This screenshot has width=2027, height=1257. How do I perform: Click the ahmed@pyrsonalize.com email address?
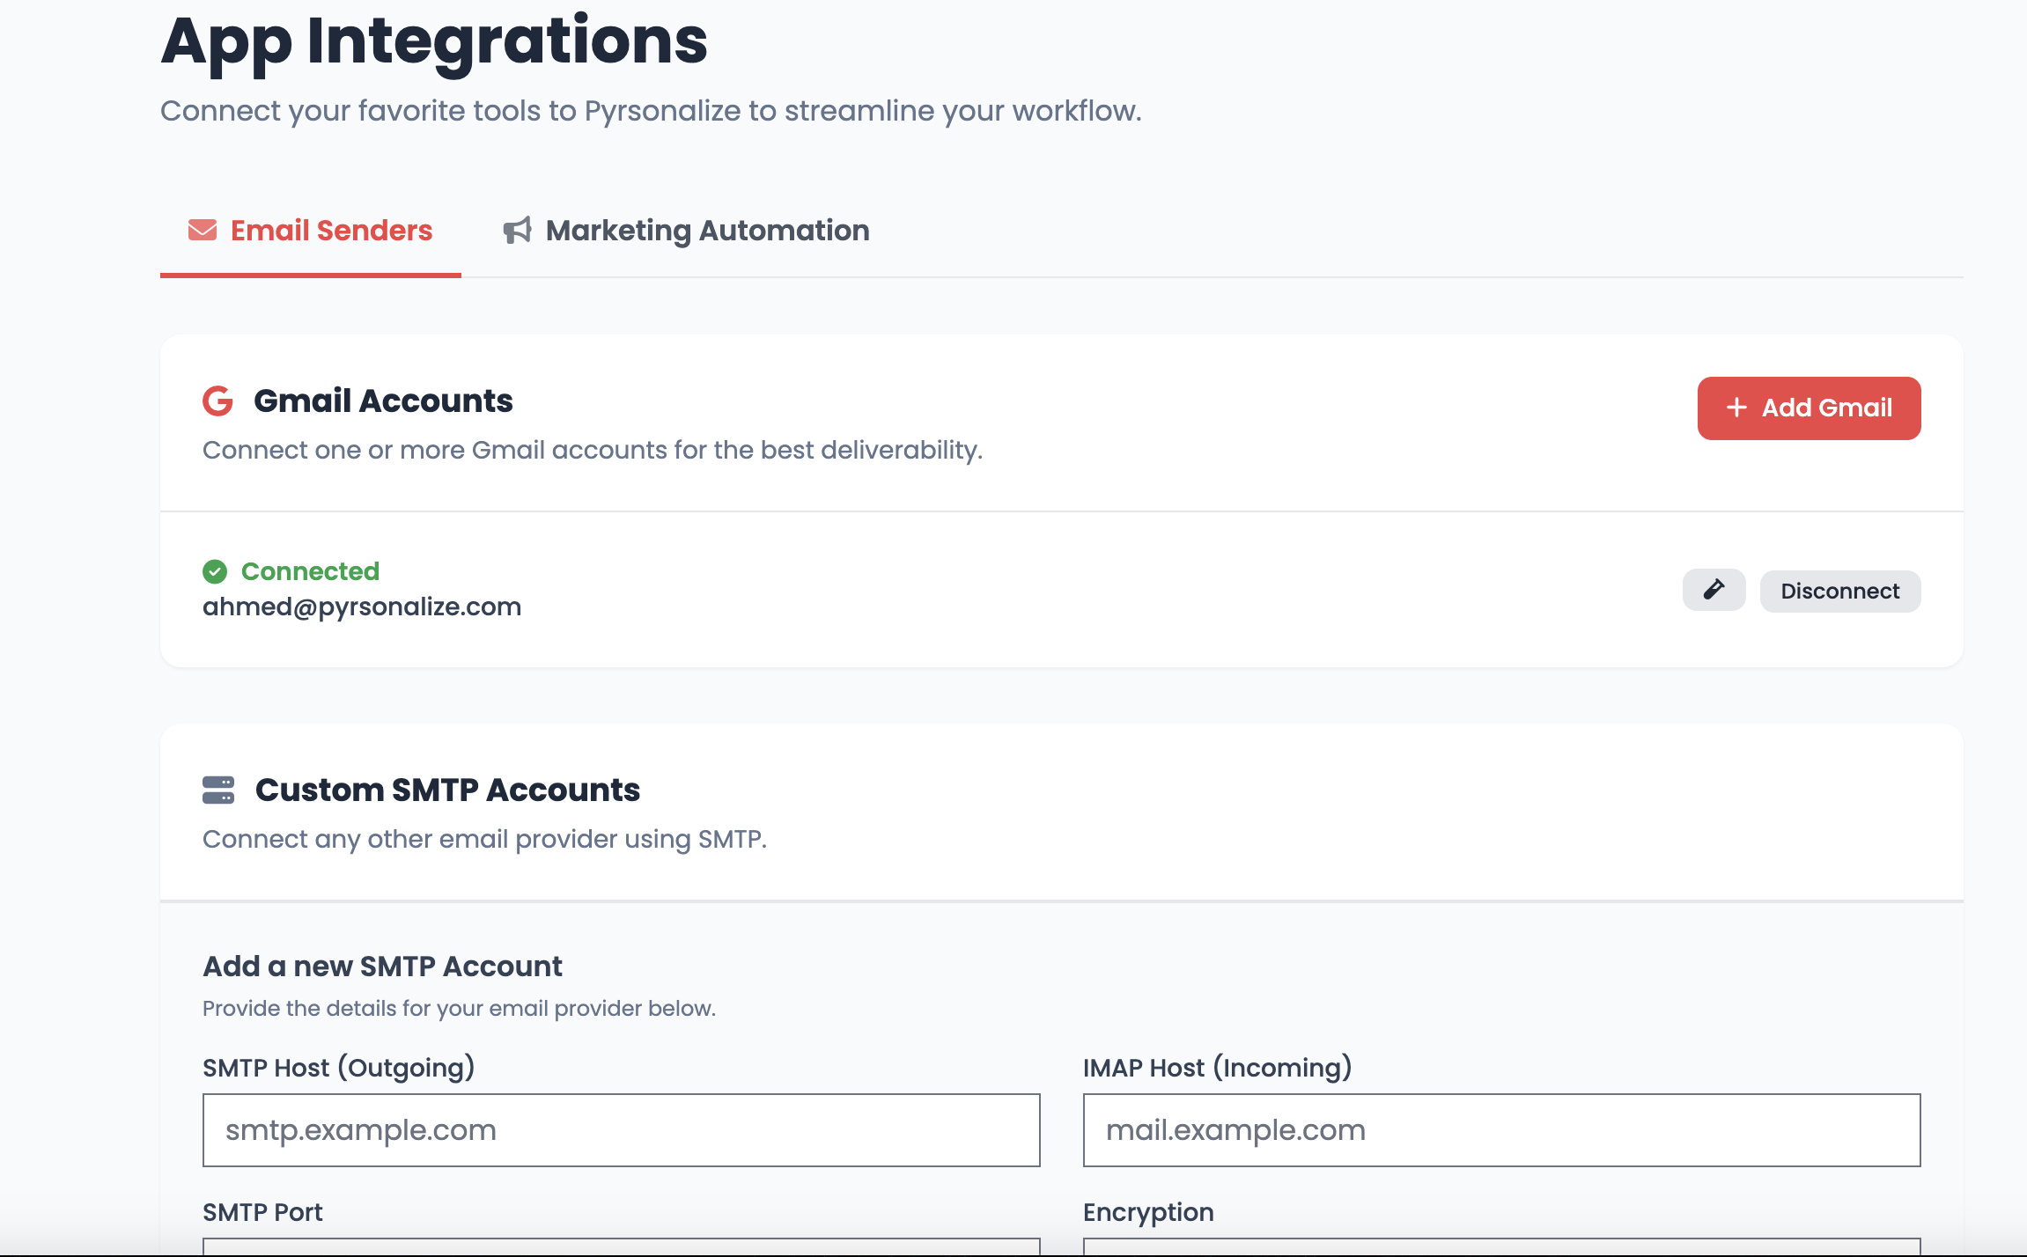(362, 607)
